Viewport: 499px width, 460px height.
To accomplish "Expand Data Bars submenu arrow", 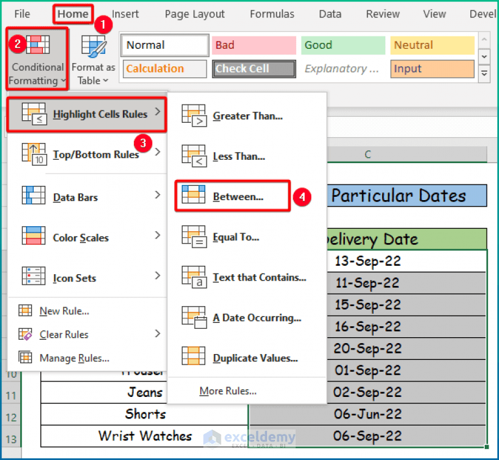I will [x=157, y=195].
